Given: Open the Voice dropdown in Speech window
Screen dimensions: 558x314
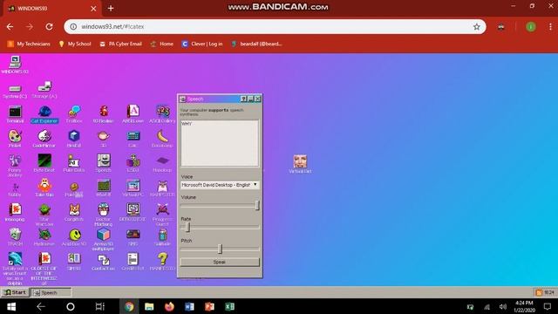Looking at the screenshot, I should tap(220, 185).
